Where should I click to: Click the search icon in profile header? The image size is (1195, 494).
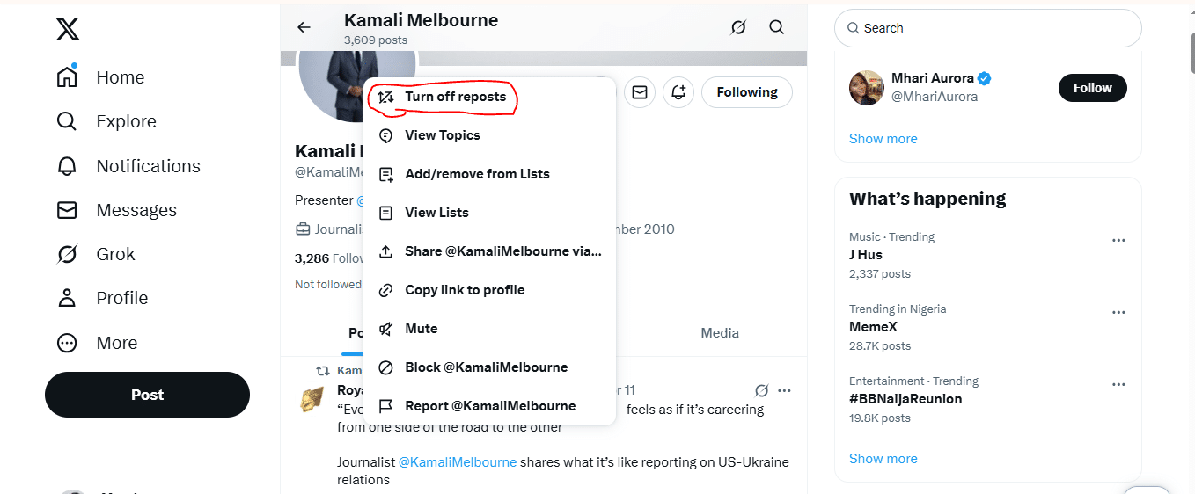tap(776, 27)
